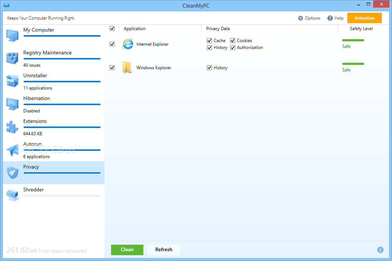Open Options from the top bar
392x261 pixels.
coord(309,18)
